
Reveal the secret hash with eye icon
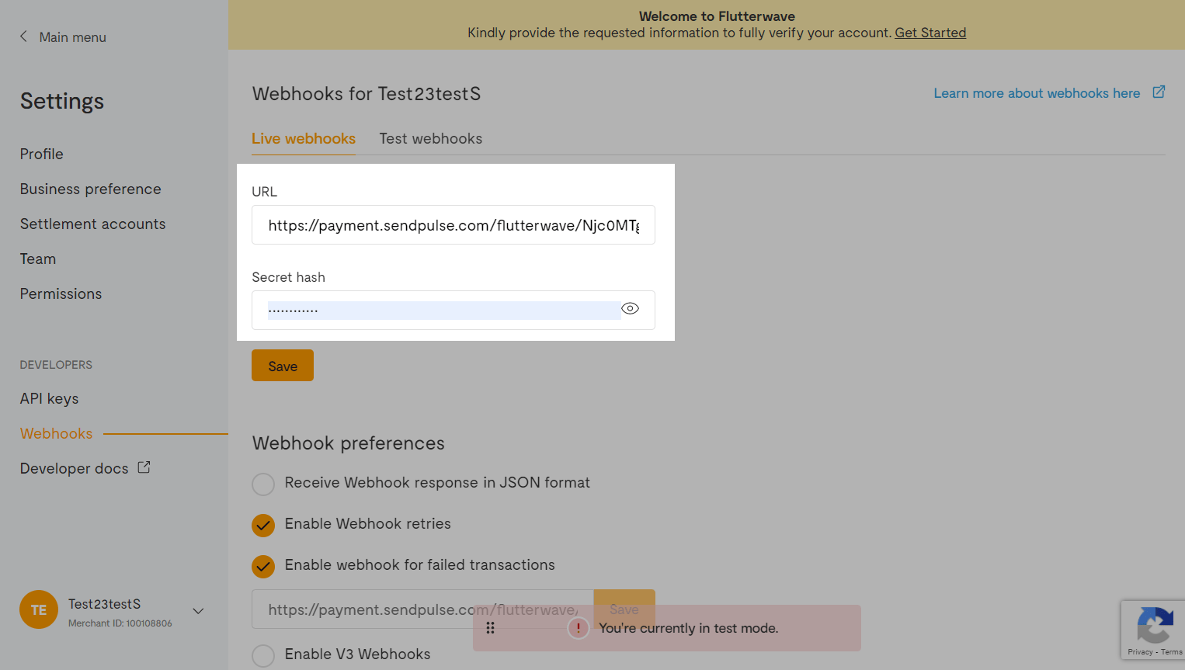tap(631, 309)
